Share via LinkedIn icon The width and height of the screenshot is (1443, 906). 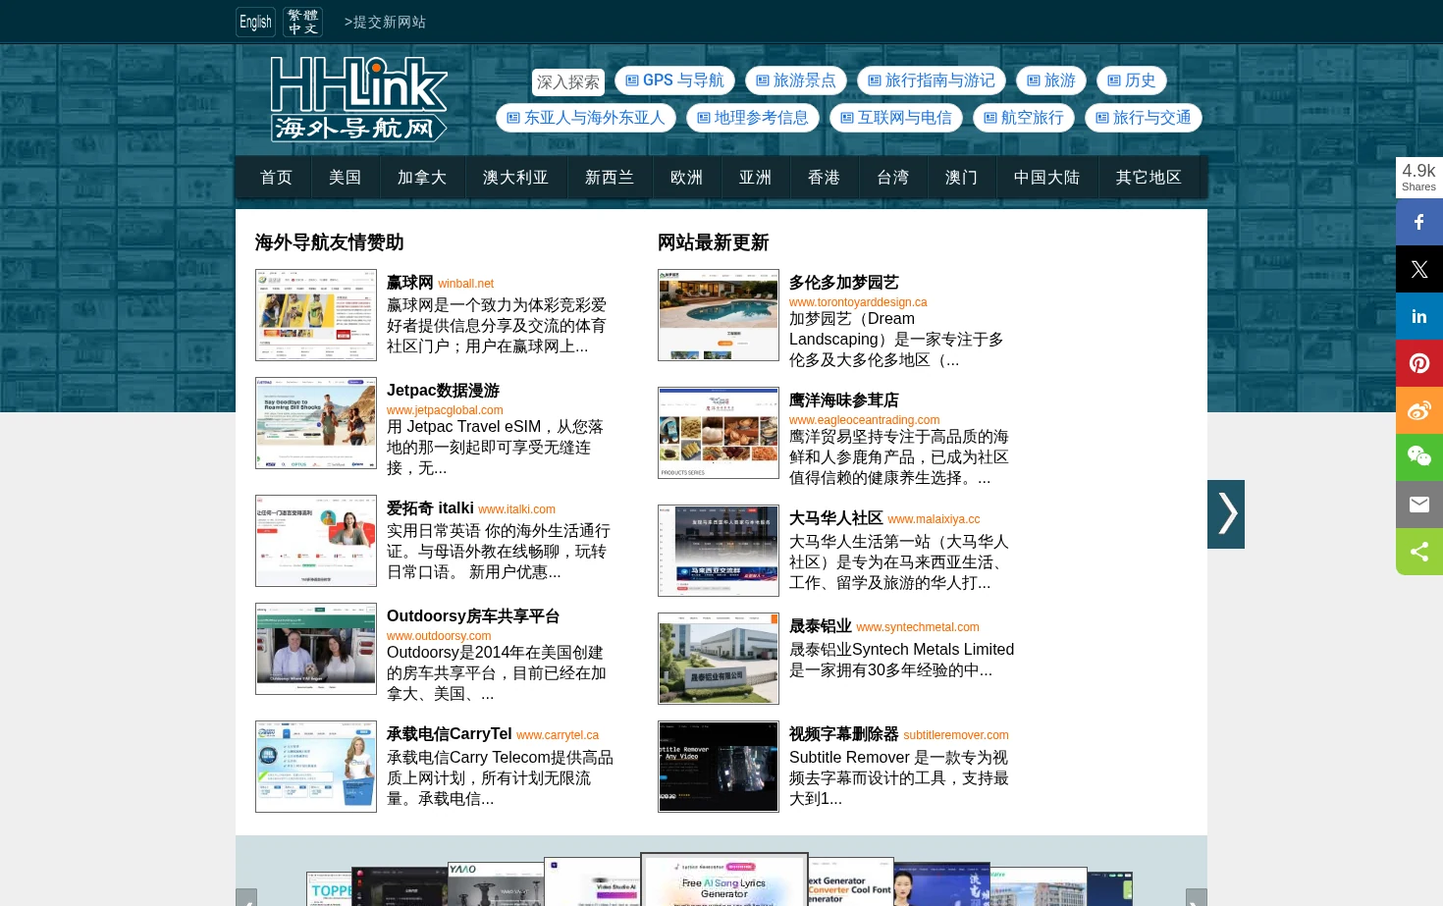1419,316
